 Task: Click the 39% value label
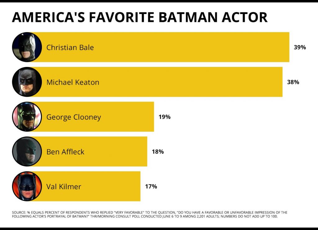[x=300, y=47]
